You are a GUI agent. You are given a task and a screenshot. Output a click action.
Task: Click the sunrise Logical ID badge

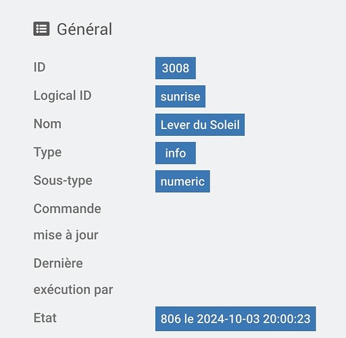point(180,97)
